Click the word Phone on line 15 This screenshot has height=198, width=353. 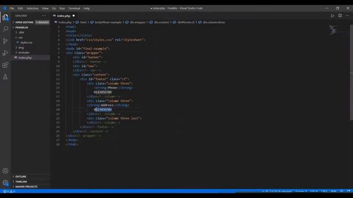112,88
